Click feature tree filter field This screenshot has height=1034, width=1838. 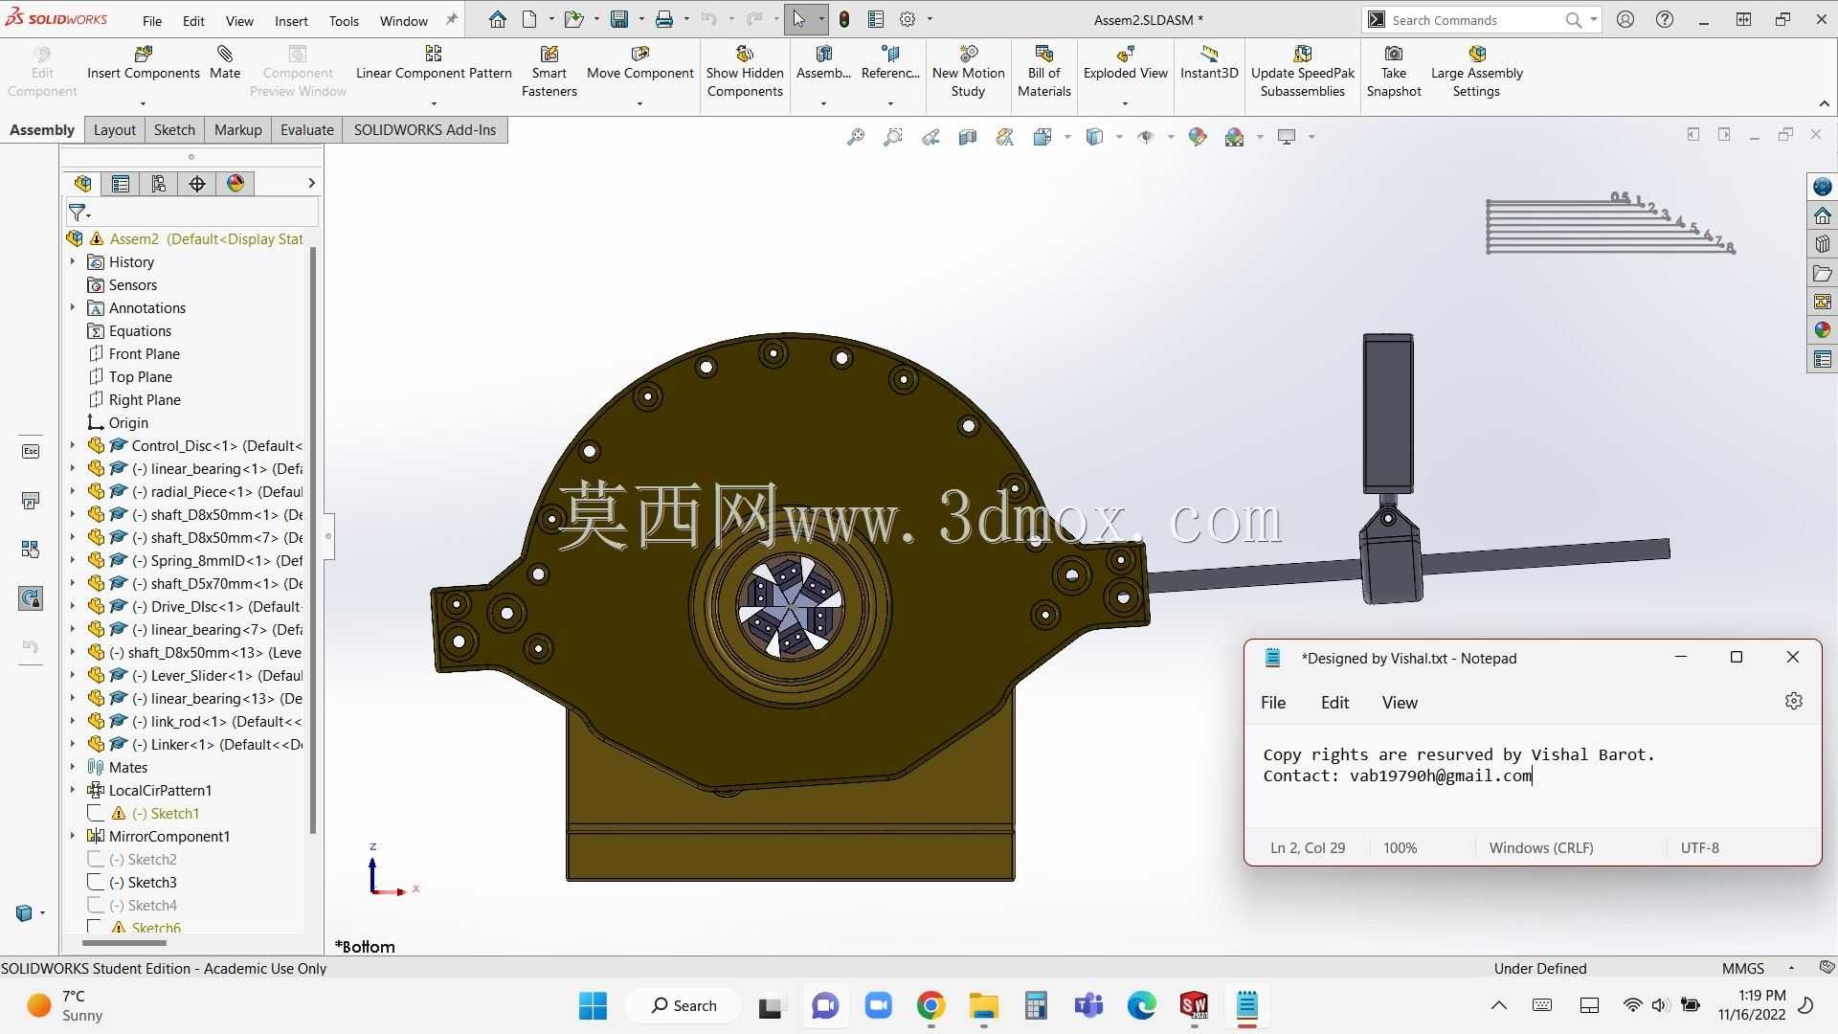pyautogui.click(x=191, y=213)
